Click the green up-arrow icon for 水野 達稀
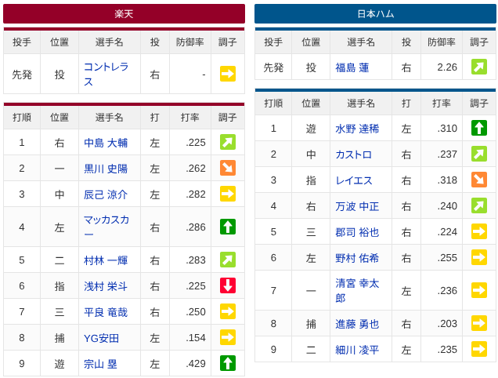This screenshot has width=498, height=378. 479,128
